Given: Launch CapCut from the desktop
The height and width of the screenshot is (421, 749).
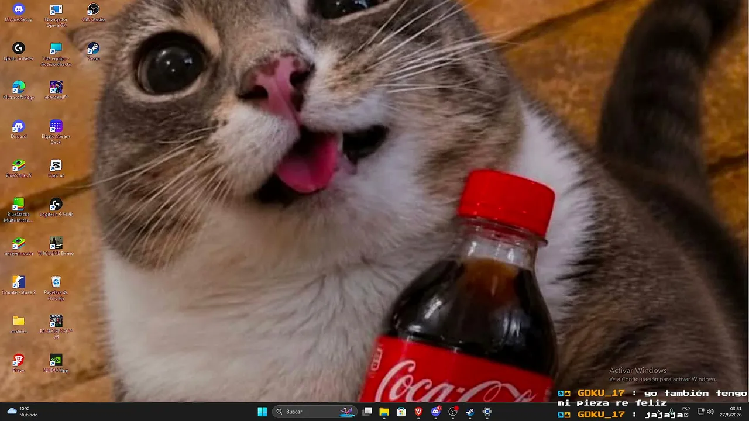Looking at the screenshot, I should pos(56,169).
